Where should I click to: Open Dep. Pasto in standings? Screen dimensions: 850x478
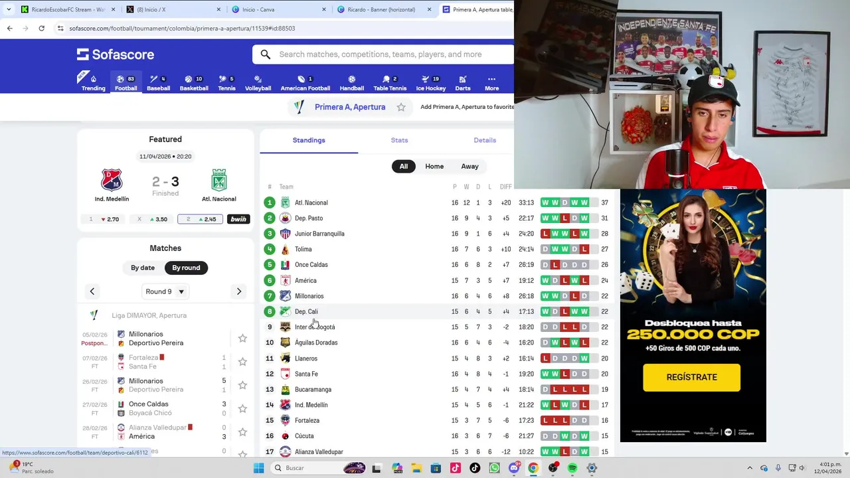309,218
